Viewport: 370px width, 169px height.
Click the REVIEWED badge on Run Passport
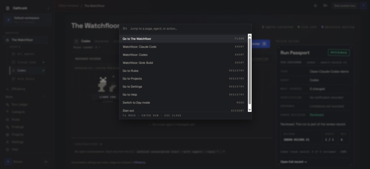coord(339,53)
